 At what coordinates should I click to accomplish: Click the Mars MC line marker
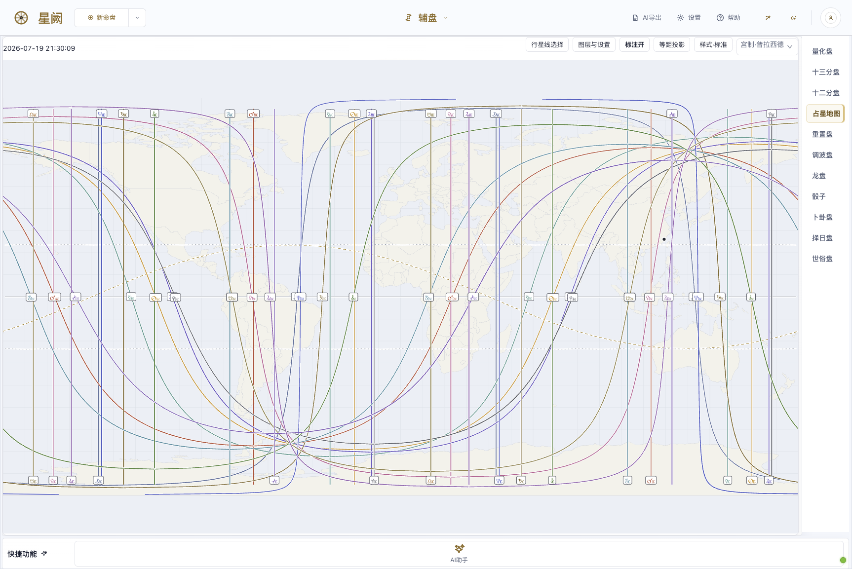[x=253, y=114]
